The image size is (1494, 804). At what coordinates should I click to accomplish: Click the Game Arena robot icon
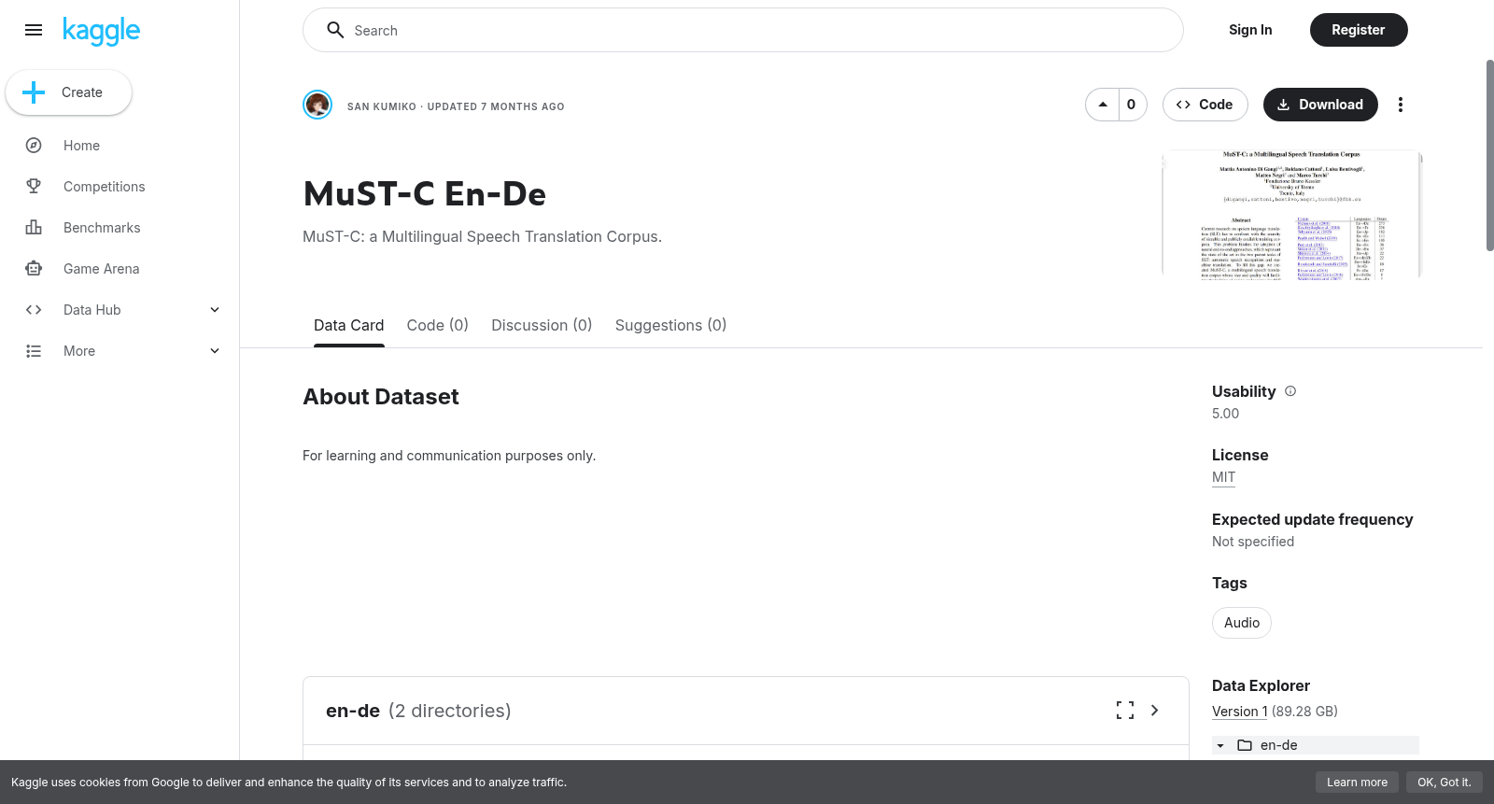tap(34, 269)
